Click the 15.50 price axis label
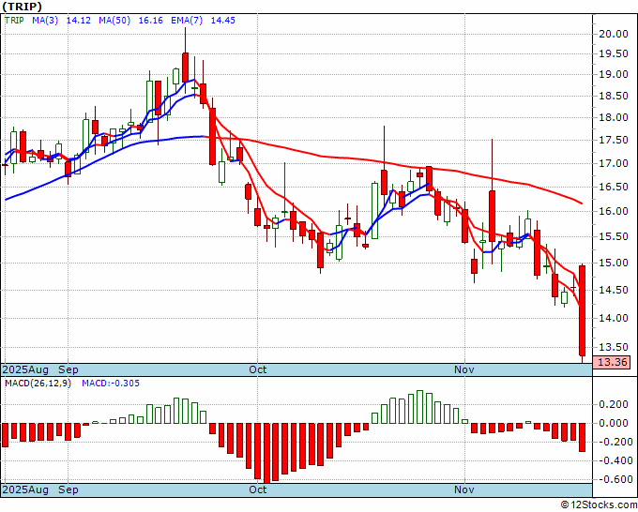This screenshot has height=512, width=638. [614, 236]
